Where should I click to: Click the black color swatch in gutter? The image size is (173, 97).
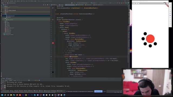53,72
